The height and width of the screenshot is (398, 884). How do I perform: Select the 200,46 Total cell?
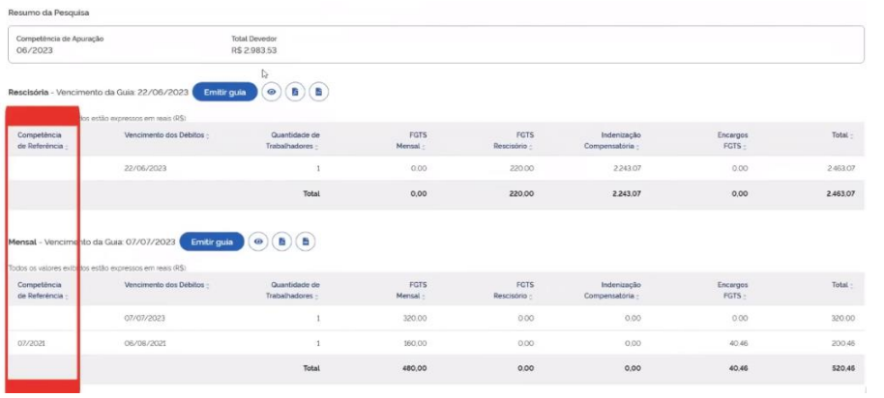pyautogui.click(x=842, y=343)
